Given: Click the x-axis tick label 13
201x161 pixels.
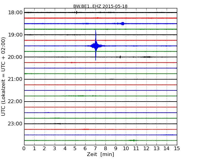Looking at the screenshot, I should (x=156, y=149).
